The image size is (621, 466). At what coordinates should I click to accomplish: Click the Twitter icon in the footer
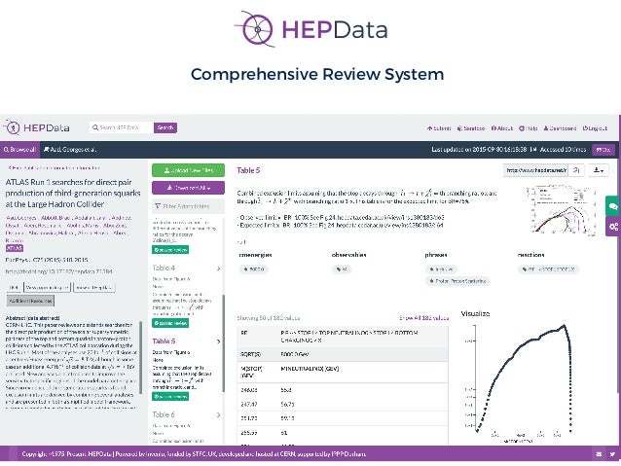pos(612,454)
